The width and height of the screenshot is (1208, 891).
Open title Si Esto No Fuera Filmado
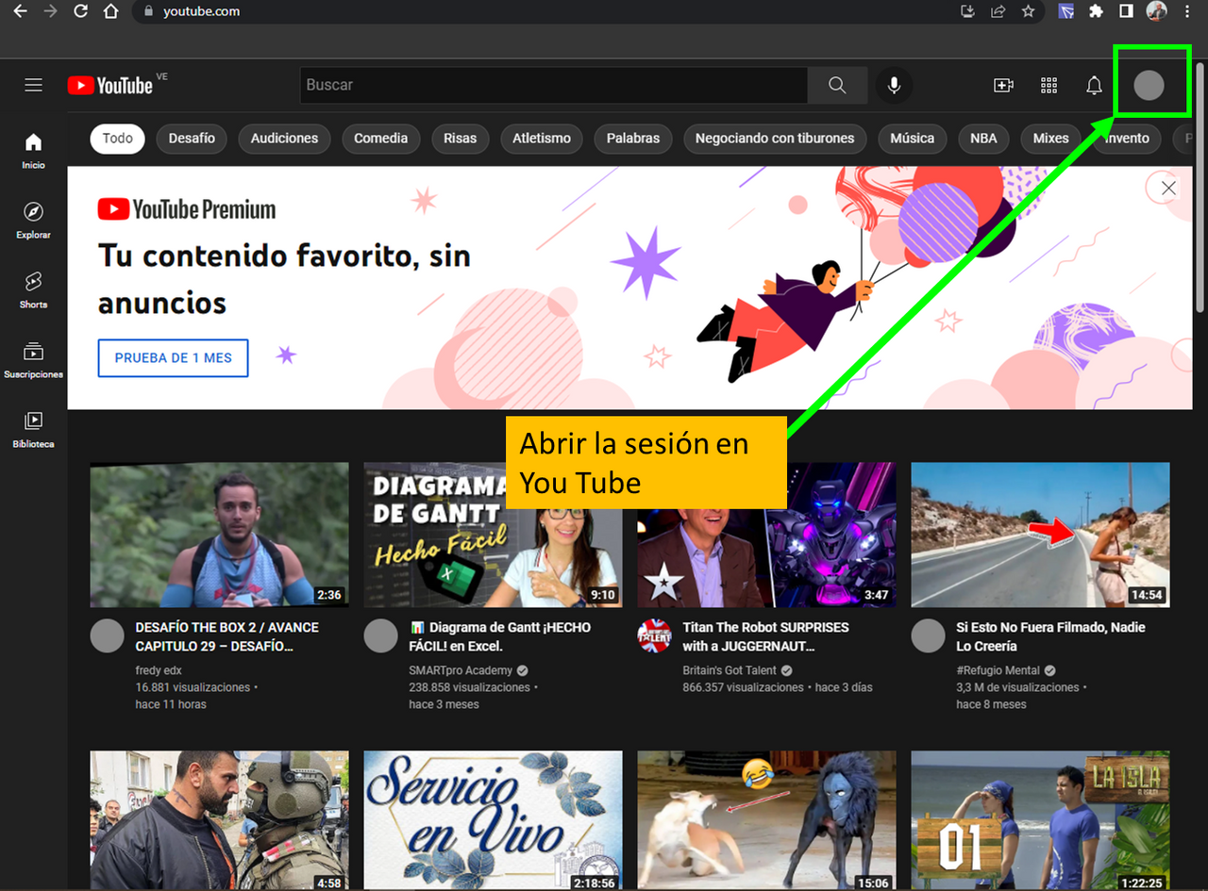coord(1050,636)
